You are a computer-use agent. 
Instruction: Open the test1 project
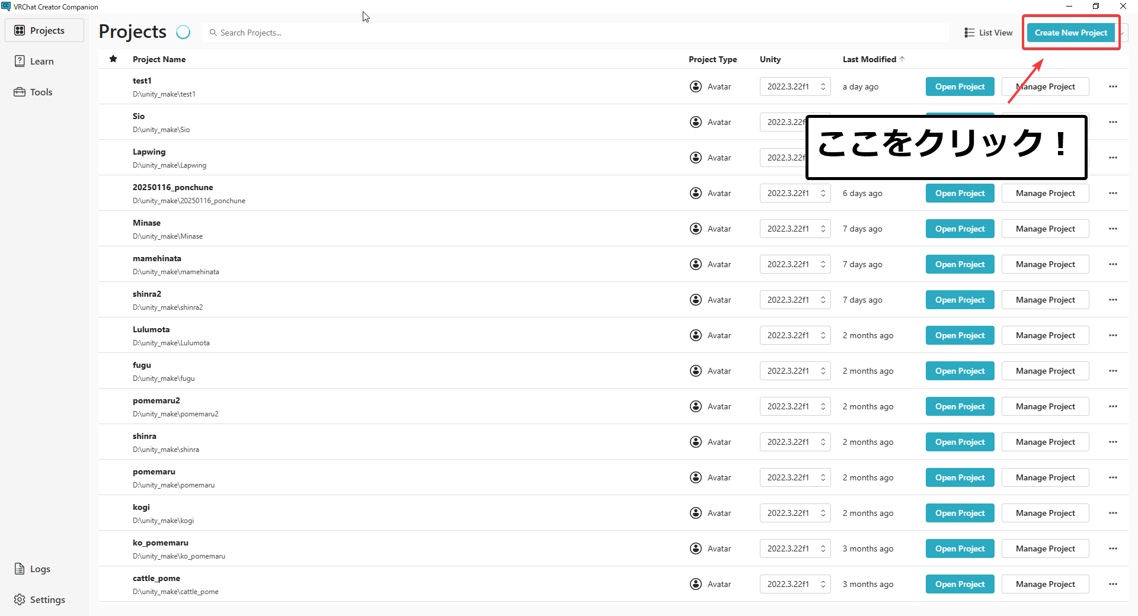coord(960,86)
